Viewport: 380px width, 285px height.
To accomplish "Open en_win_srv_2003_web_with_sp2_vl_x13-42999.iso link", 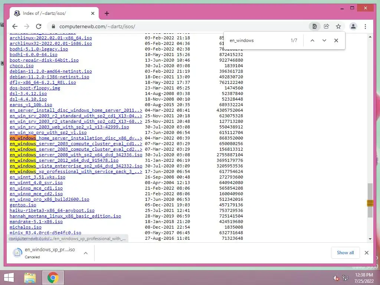I will pyautogui.click(x=69, y=127).
